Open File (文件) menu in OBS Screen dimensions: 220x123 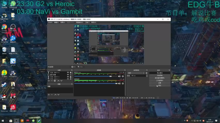50,22
